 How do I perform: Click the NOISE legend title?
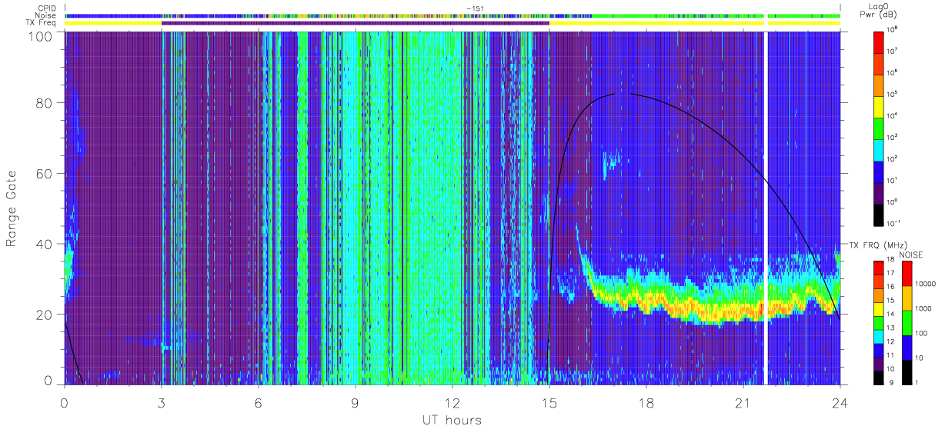tap(910, 255)
